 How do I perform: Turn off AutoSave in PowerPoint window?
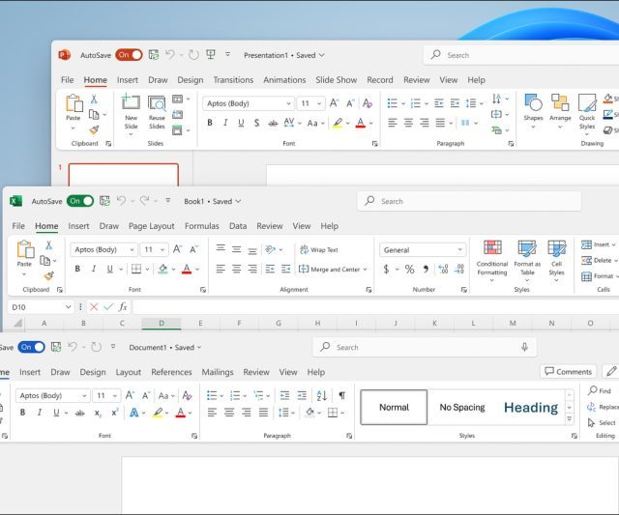tap(129, 55)
